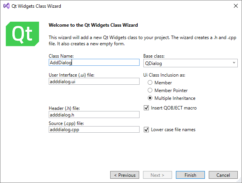Click the Next button

click(157, 175)
